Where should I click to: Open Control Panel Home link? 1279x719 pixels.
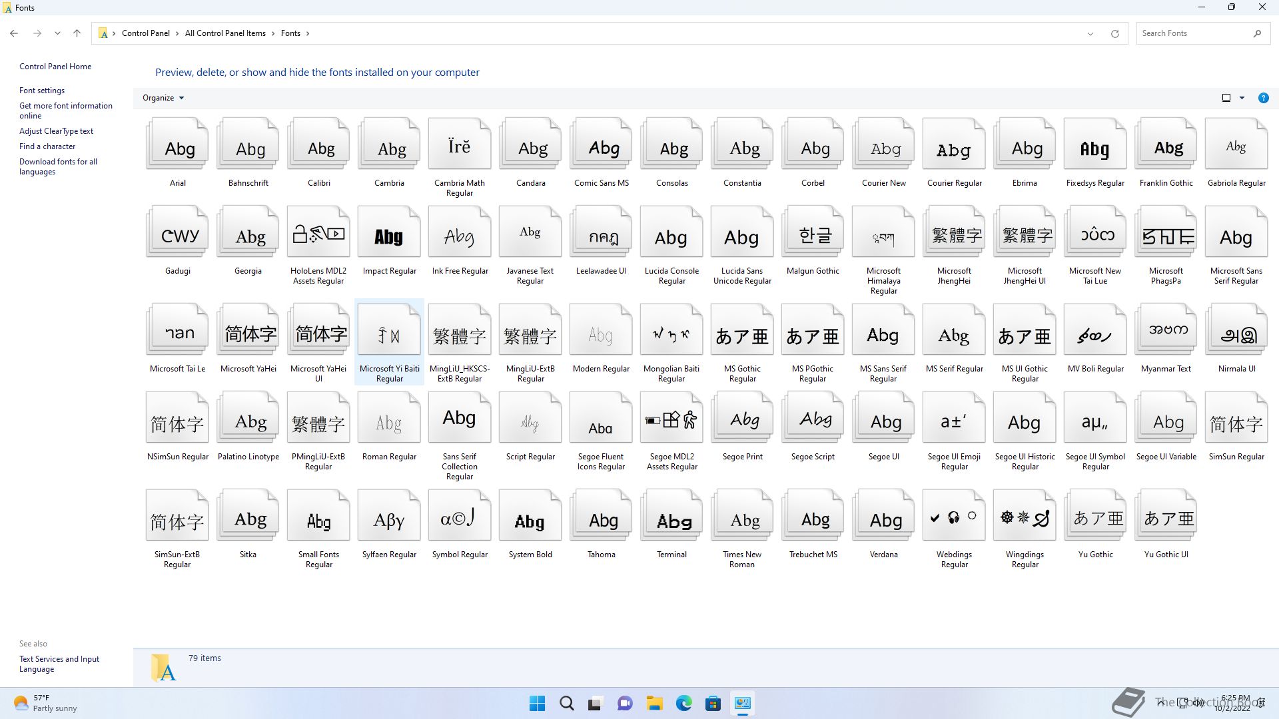[55, 67]
